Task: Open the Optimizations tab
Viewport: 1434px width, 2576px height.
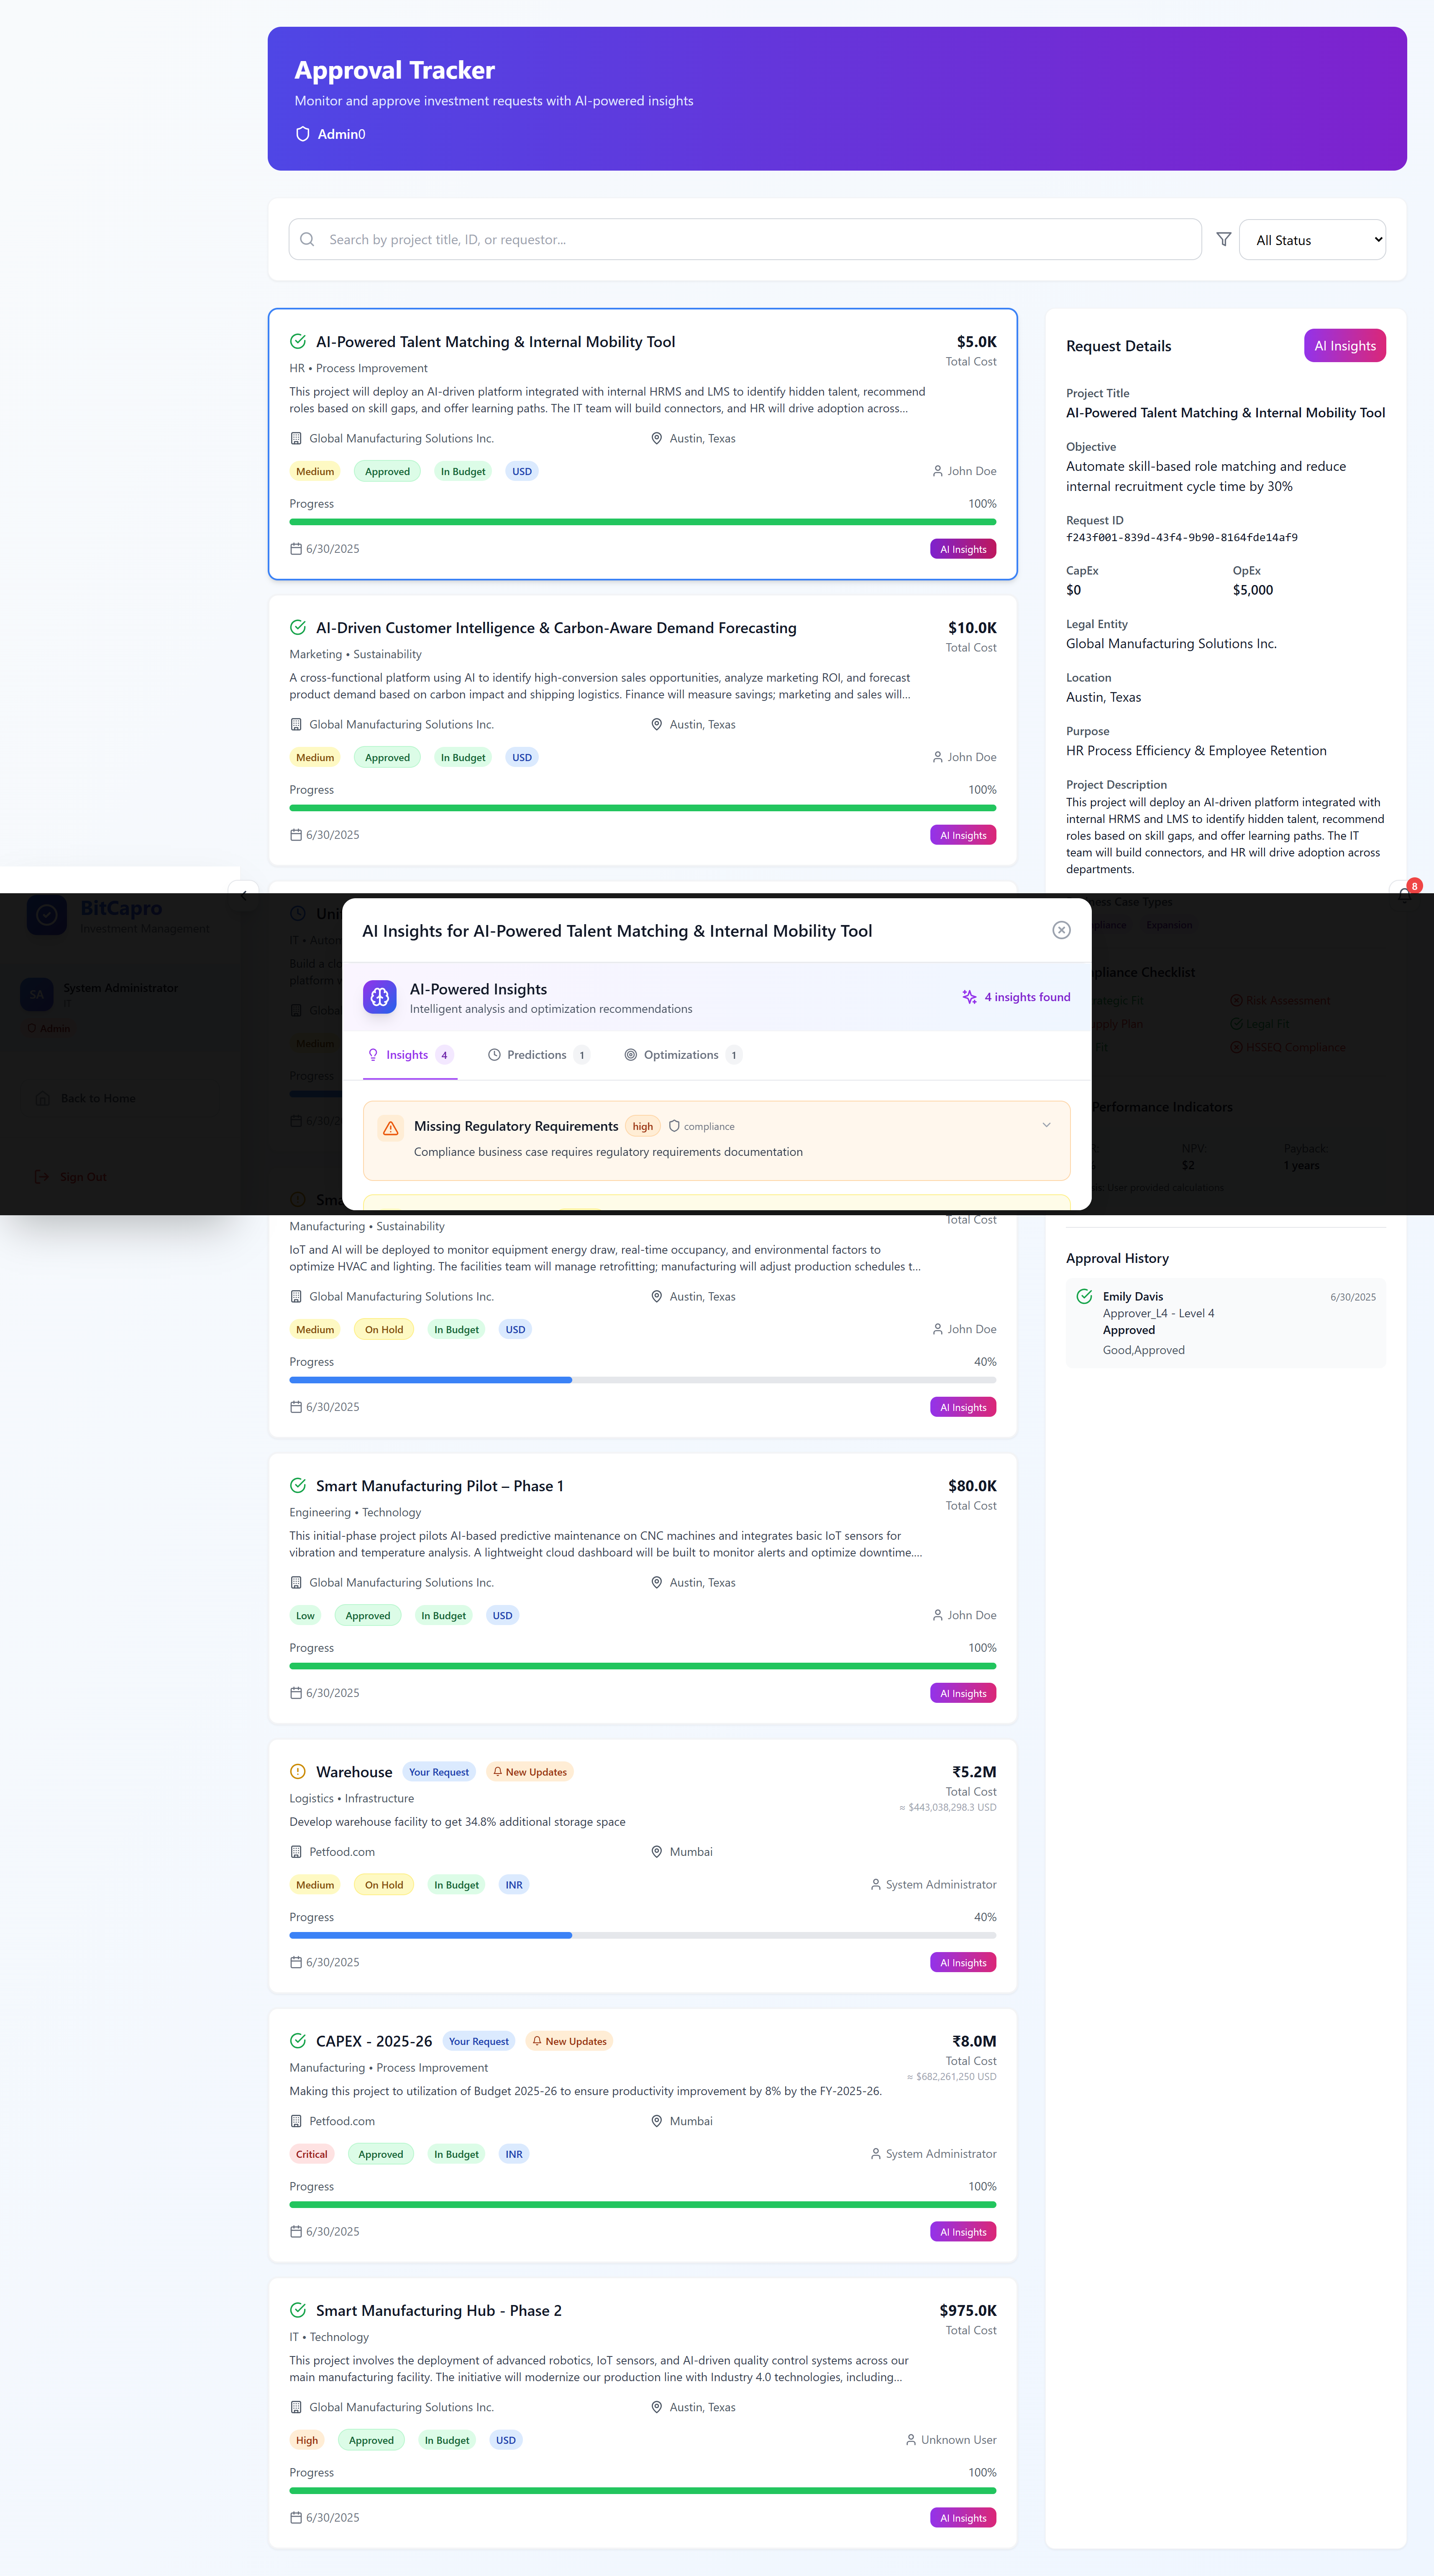Action: click(x=682, y=1055)
